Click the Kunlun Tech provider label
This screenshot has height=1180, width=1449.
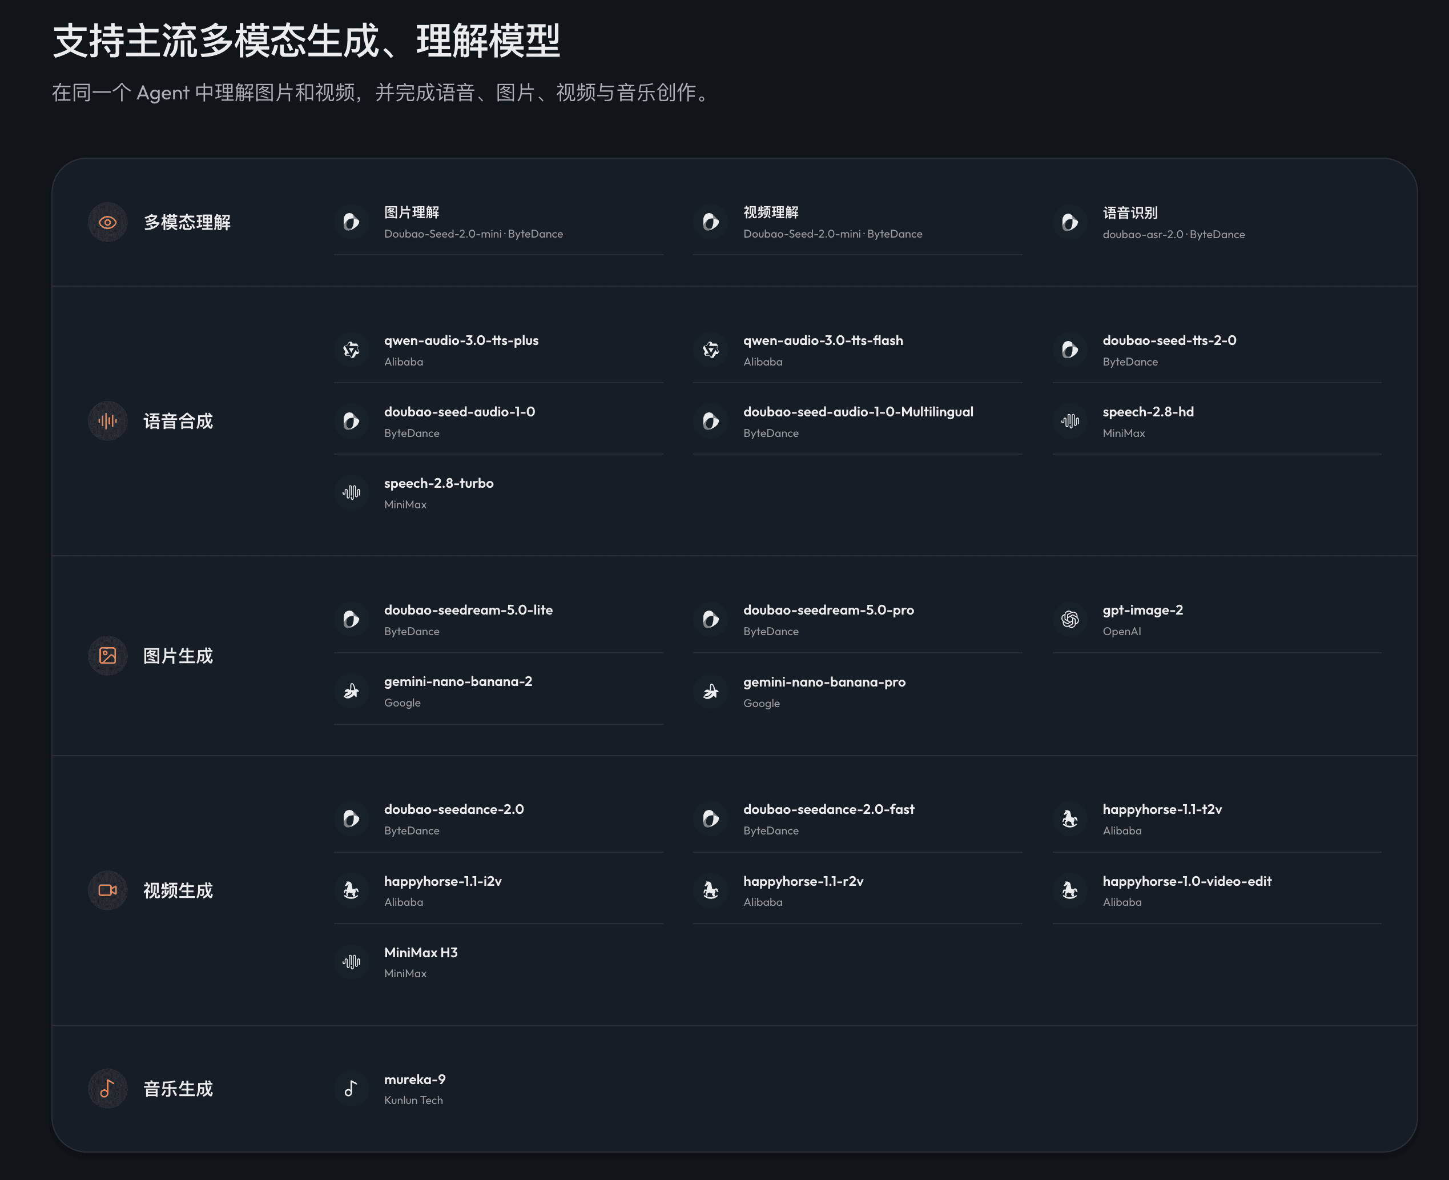[x=414, y=1101]
